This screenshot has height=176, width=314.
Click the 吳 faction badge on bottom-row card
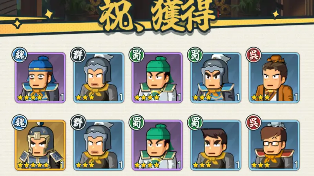coord(254,122)
